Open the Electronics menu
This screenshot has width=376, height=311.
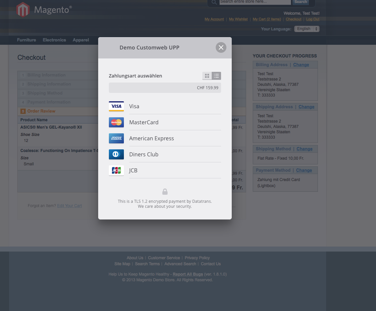pyautogui.click(x=54, y=40)
